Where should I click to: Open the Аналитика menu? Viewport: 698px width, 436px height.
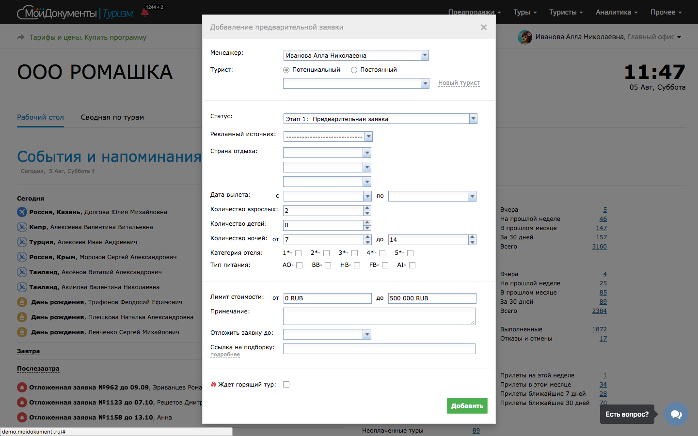point(614,12)
